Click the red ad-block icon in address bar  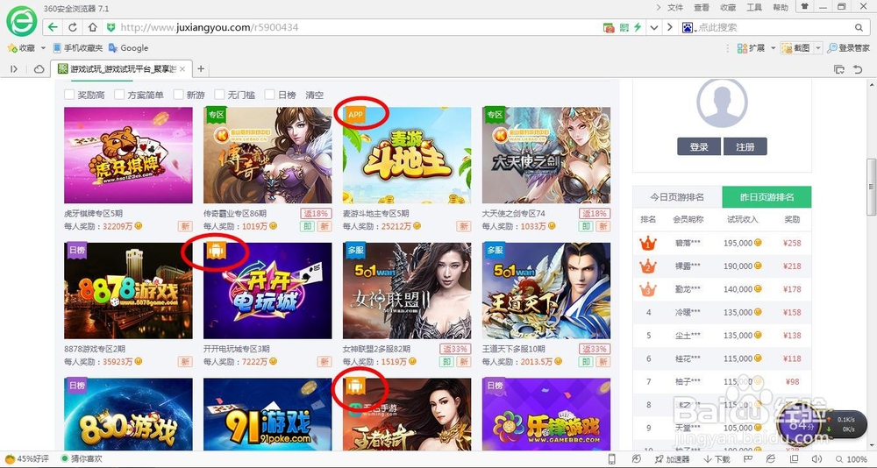(609, 27)
